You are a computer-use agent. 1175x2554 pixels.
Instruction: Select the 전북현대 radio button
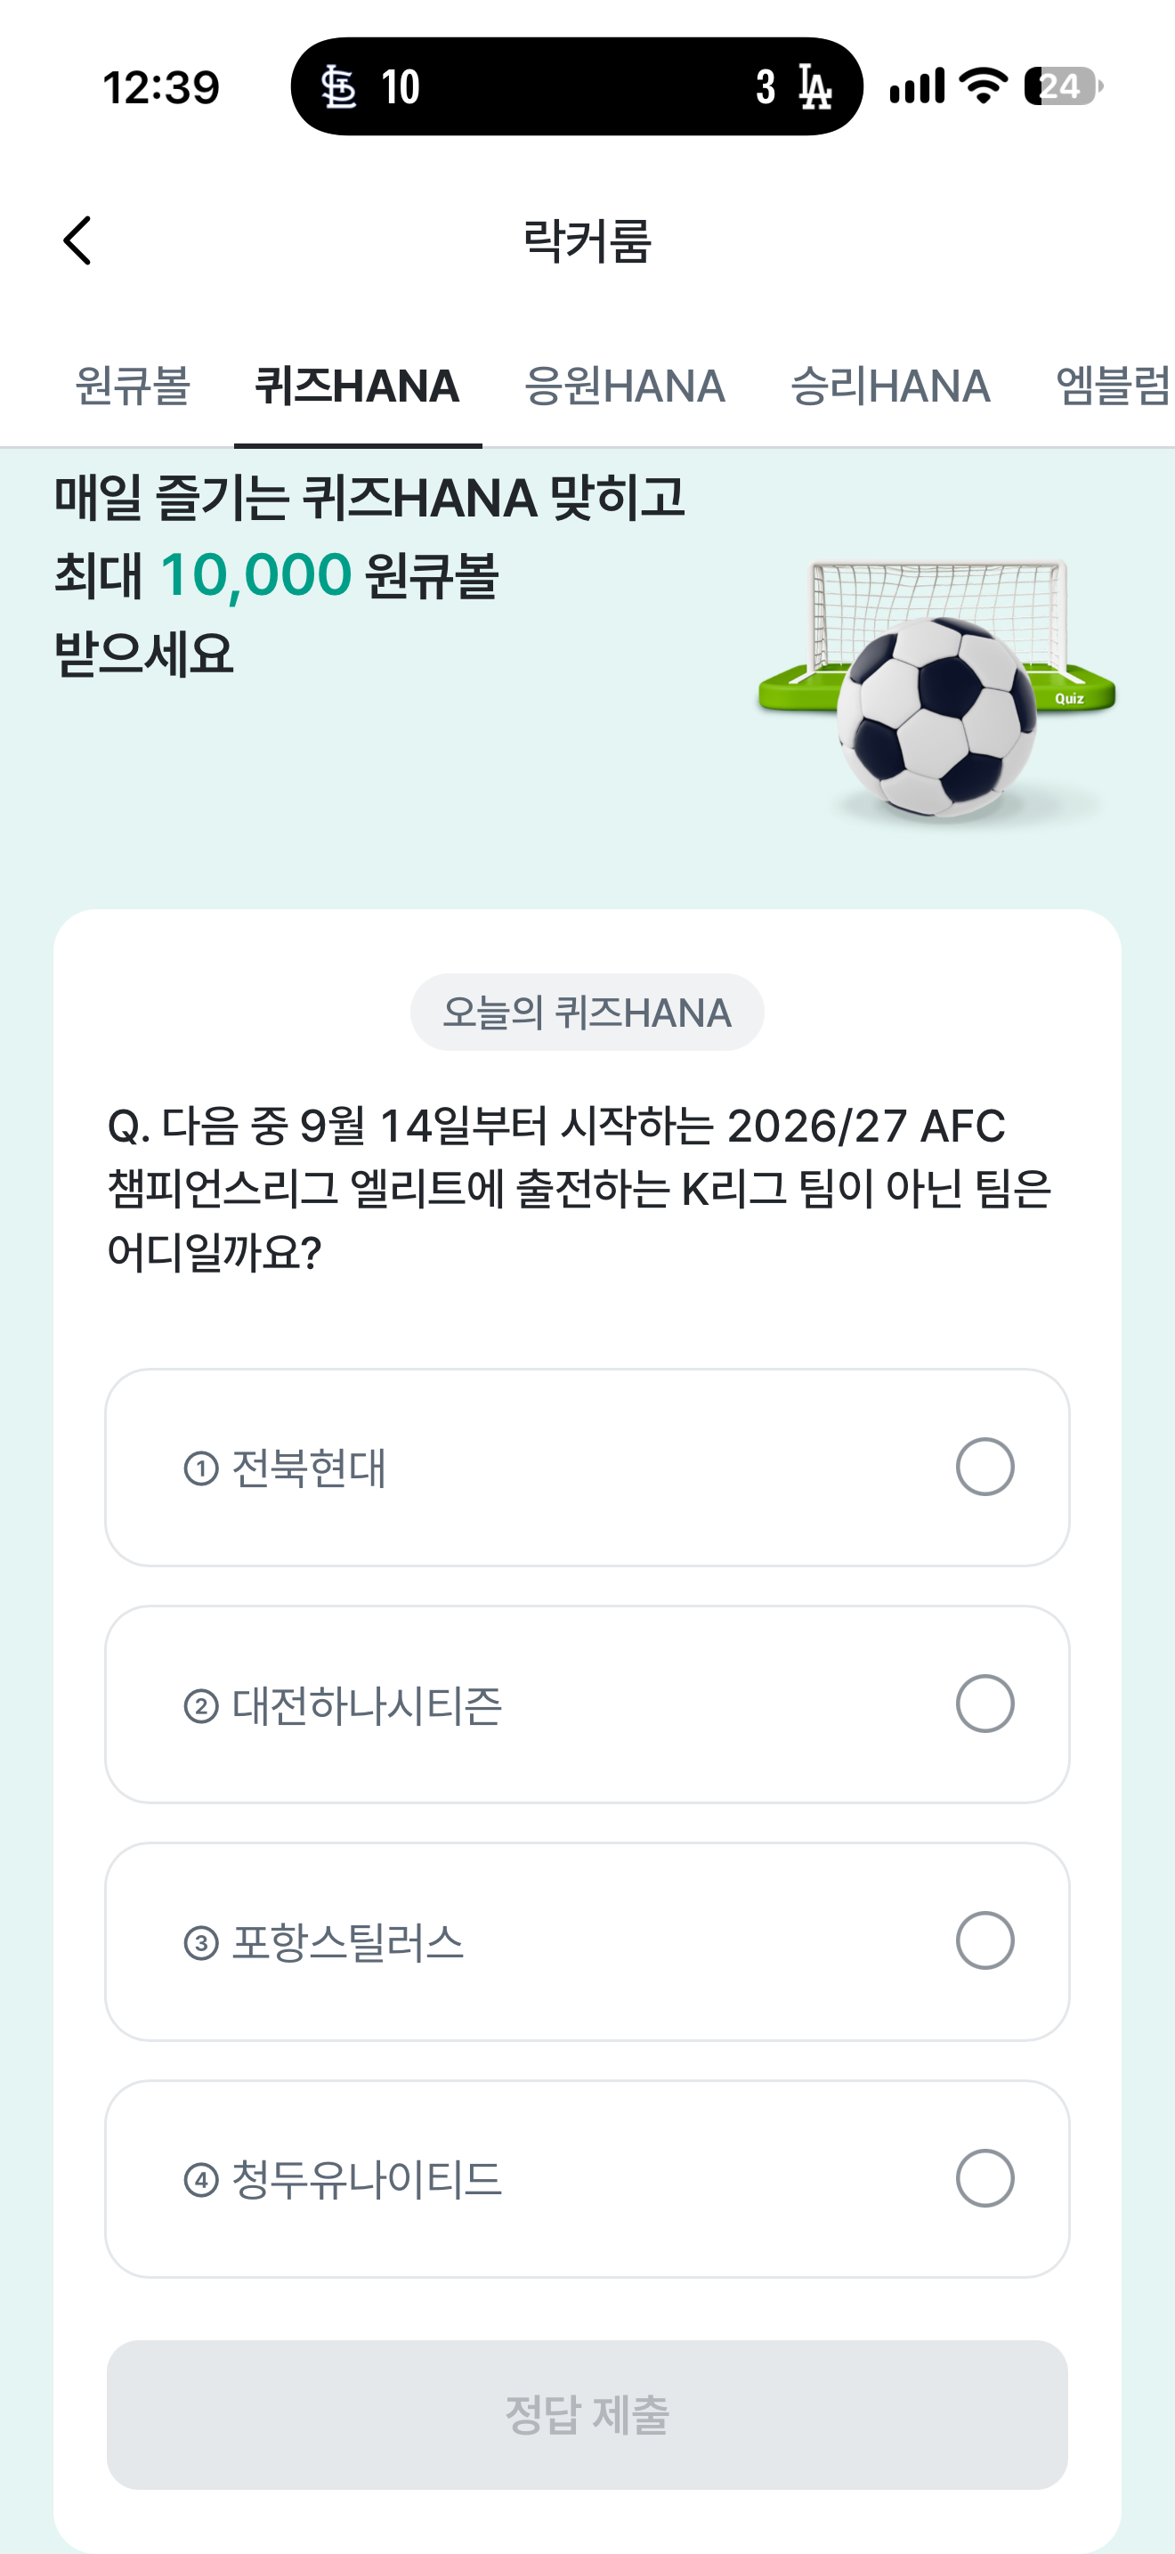(985, 1467)
